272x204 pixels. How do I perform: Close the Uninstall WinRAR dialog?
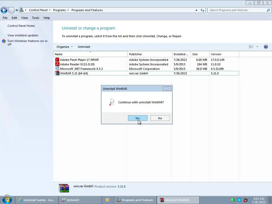(x=167, y=89)
